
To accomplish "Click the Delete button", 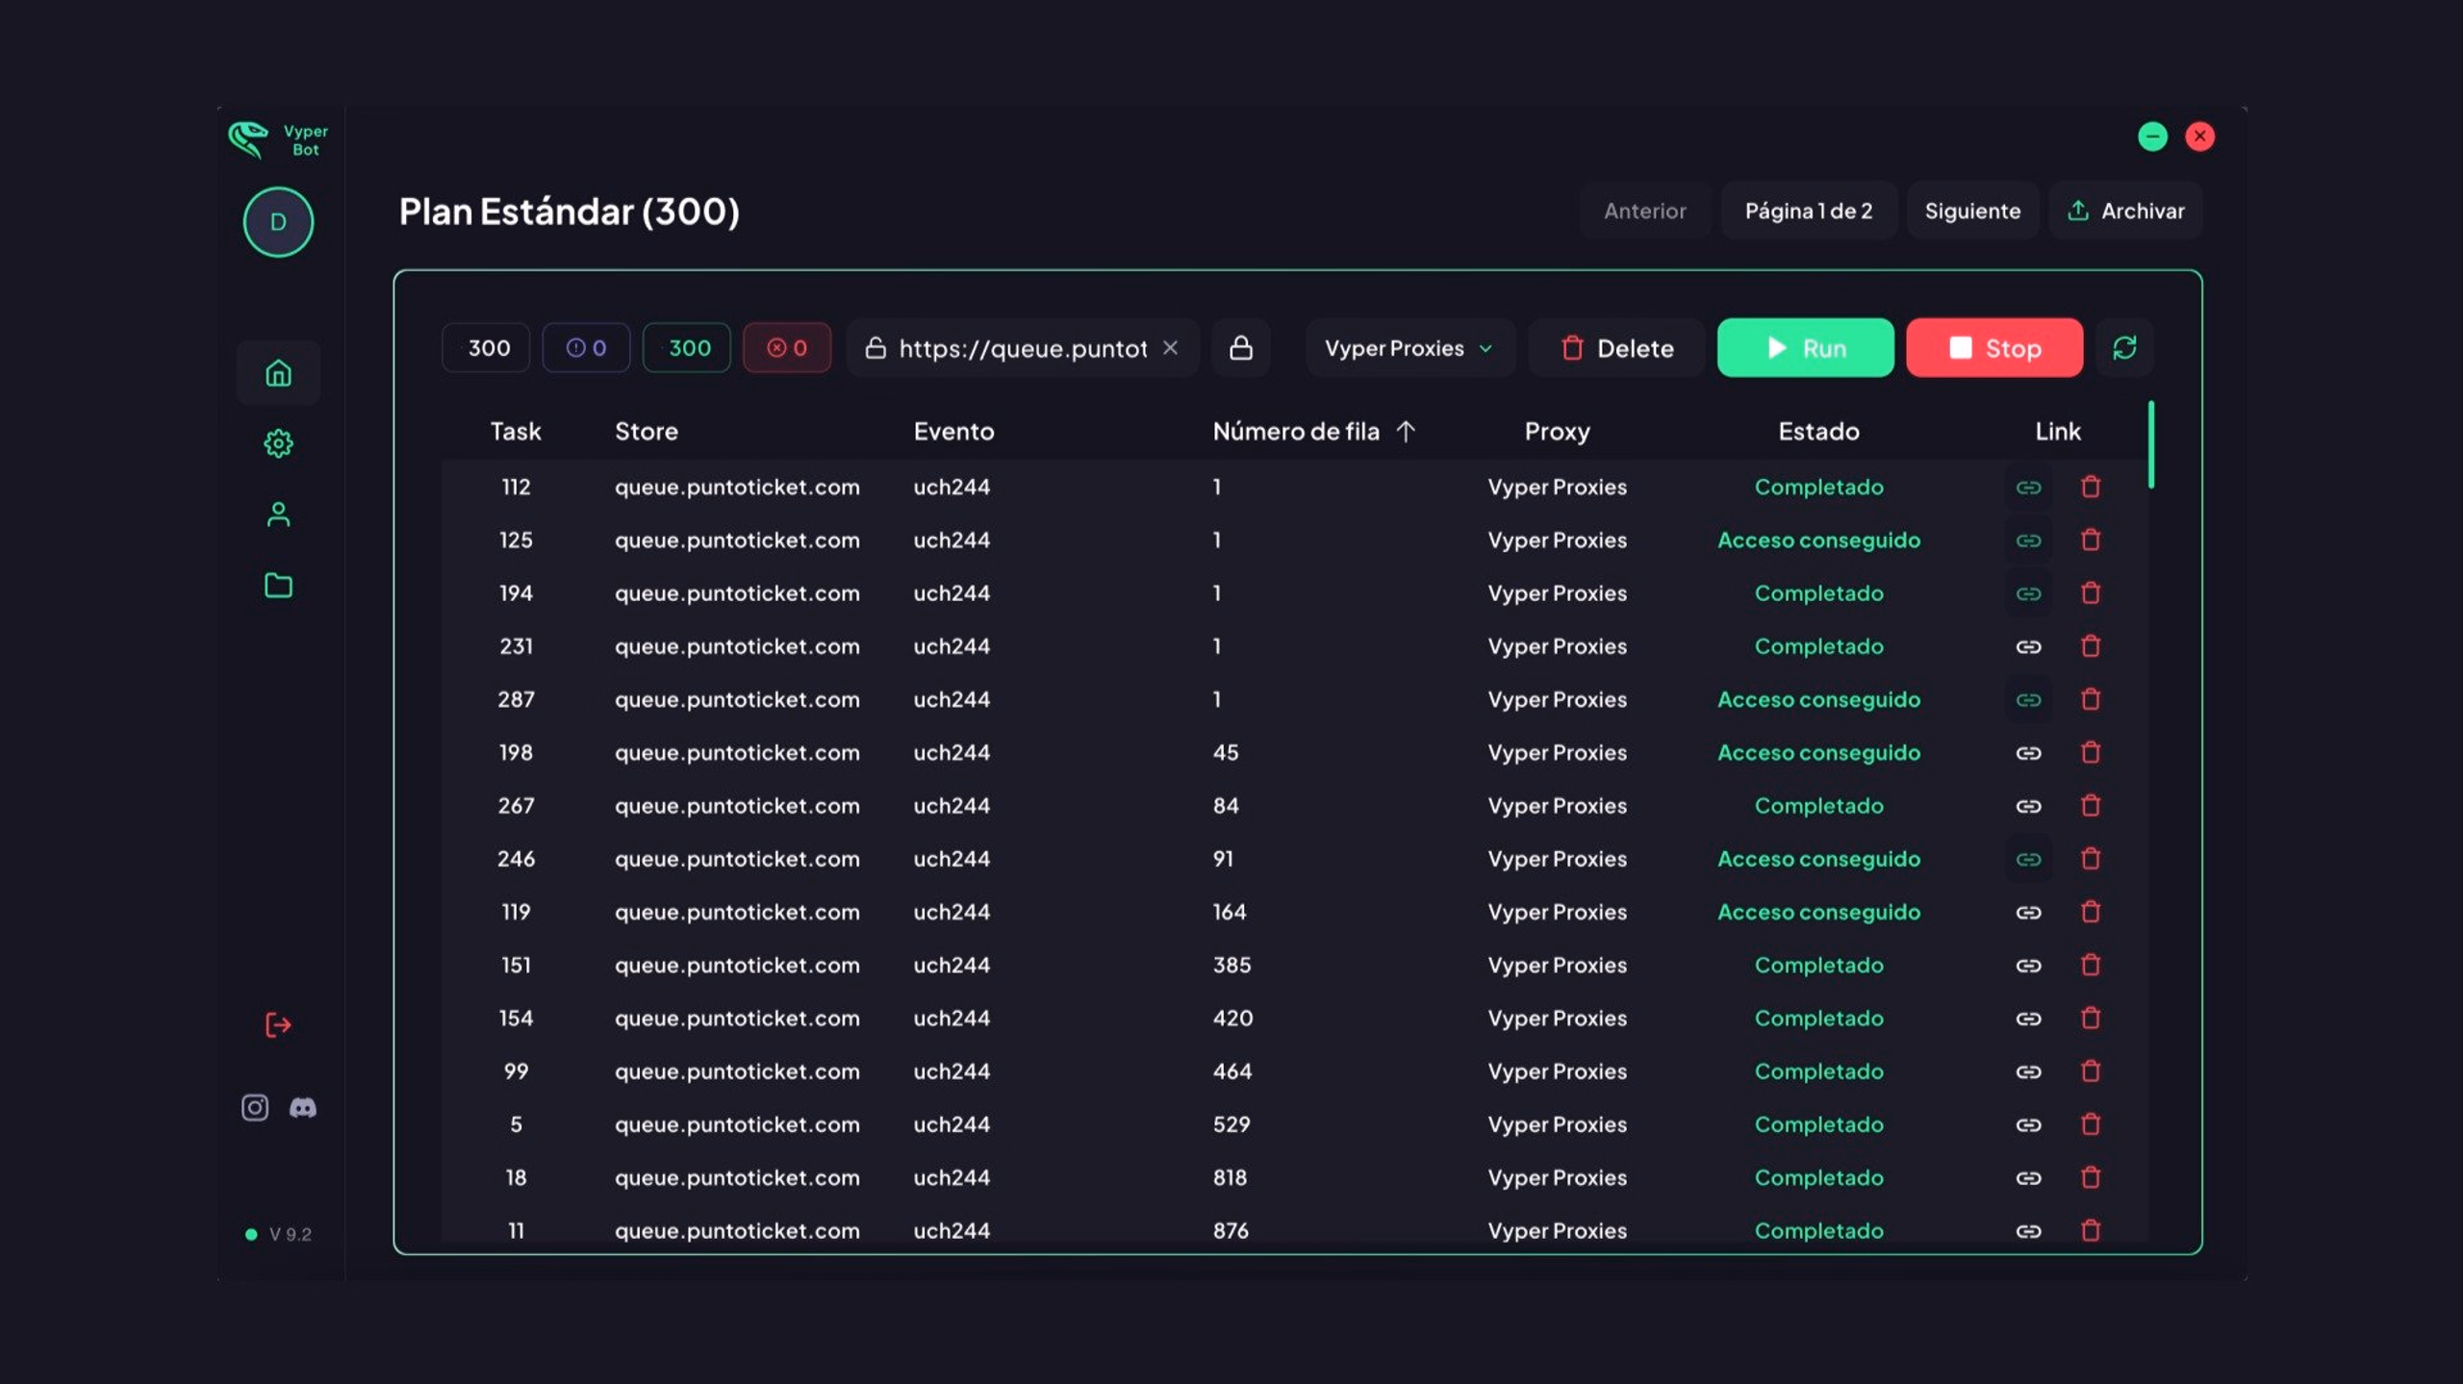I will (1616, 347).
